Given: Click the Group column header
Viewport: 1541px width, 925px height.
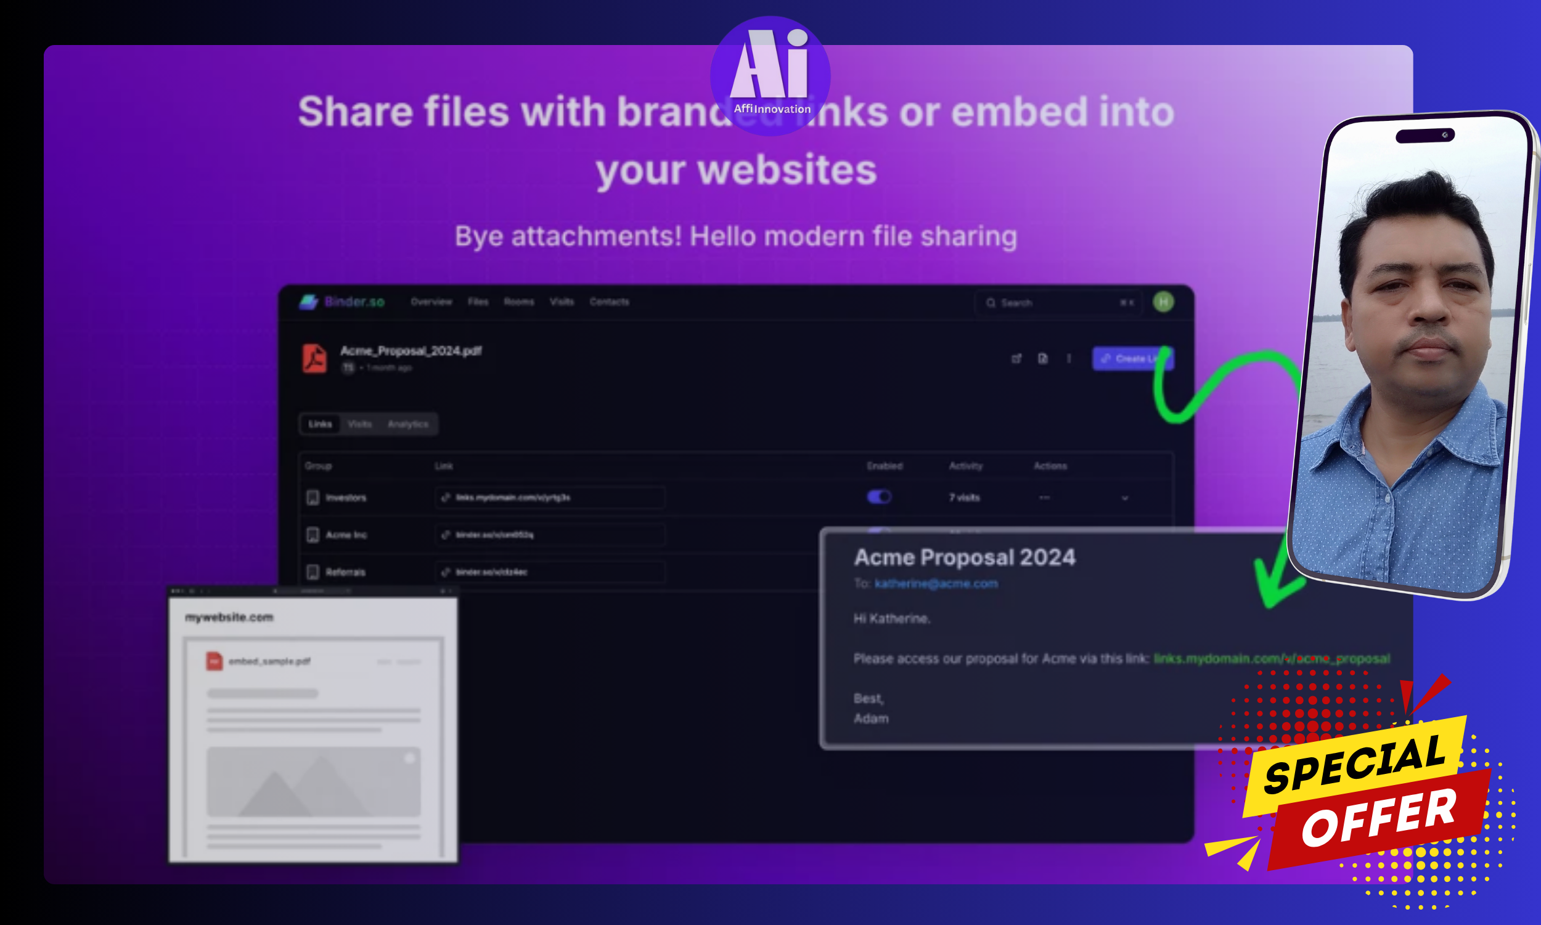Looking at the screenshot, I should pos(318,466).
